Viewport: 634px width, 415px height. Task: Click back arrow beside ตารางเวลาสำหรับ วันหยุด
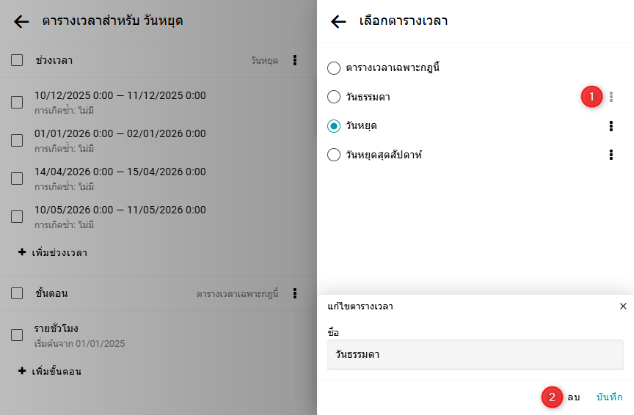point(21,21)
